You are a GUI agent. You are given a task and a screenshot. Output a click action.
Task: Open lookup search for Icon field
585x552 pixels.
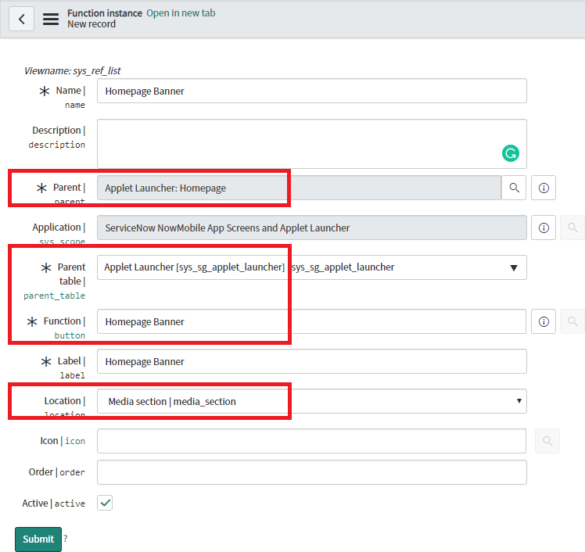click(547, 441)
